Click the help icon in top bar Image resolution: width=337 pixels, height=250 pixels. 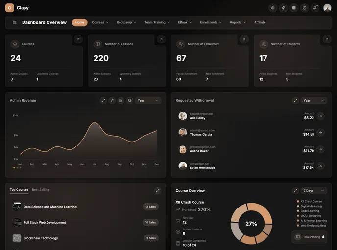305,8
